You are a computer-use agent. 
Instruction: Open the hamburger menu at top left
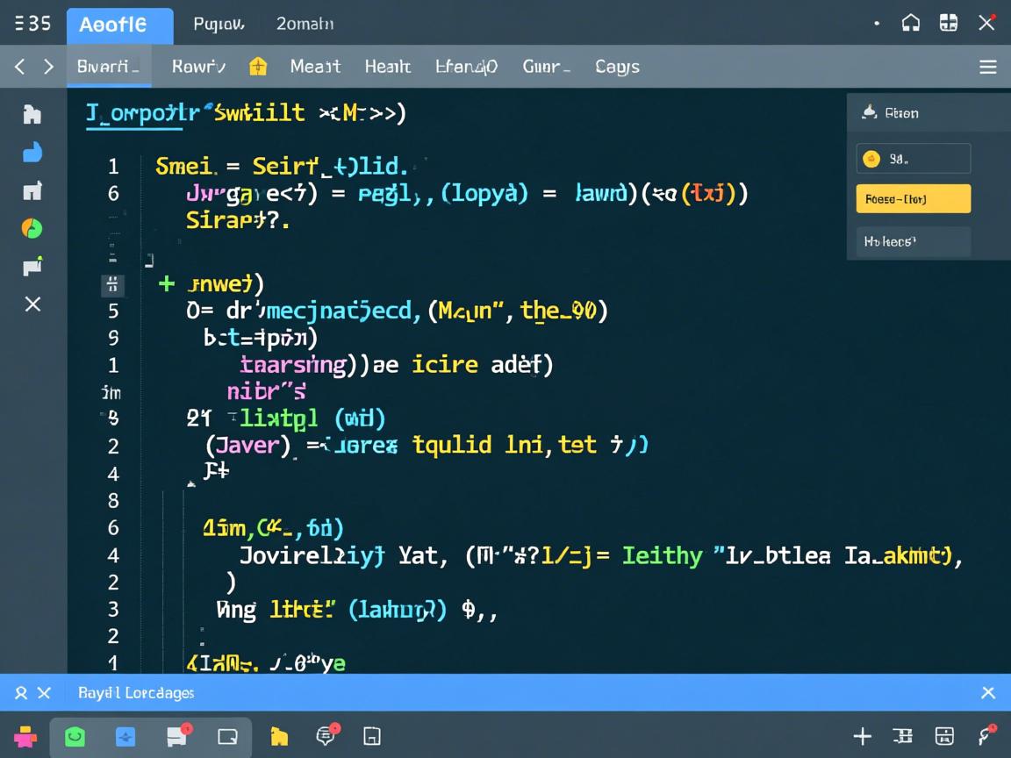tap(19, 24)
